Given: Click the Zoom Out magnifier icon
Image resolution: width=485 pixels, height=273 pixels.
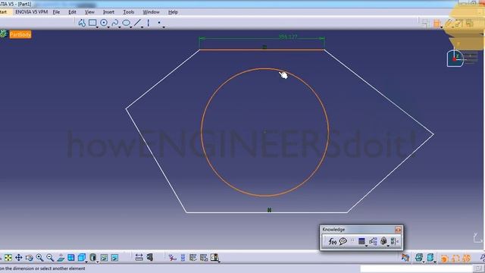Looking at the screenshot, I should point(50,258).
